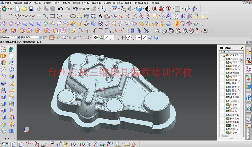Open the rendering style dropdown arrow
252x147 pixels.
(143, 9)
